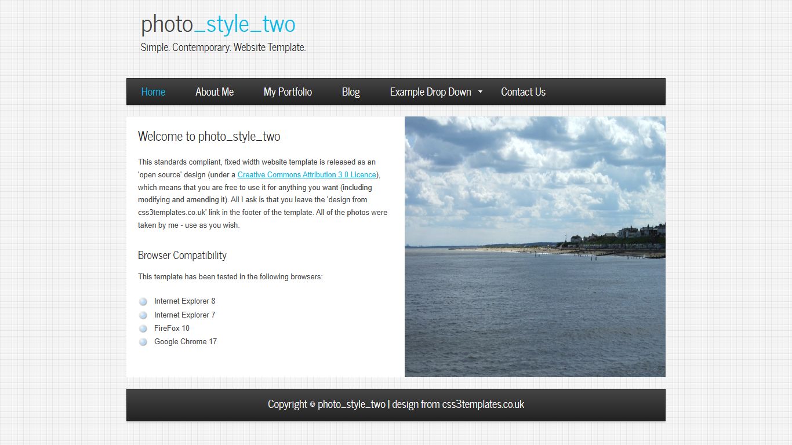Click the Internet Explorer 7 bullet icon
The image size is (792, 445).
(143, 315)
